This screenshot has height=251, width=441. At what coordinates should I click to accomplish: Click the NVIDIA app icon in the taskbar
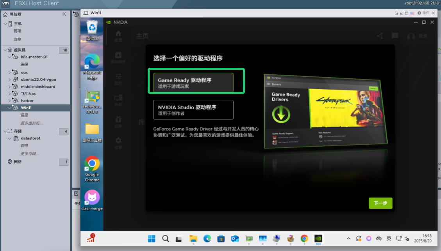318,239
